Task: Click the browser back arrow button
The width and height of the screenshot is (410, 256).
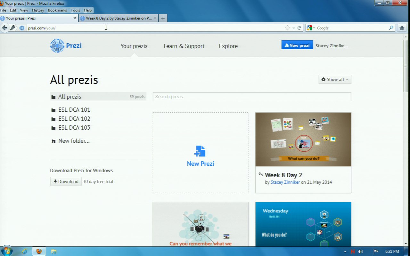Action: point(4,28)
